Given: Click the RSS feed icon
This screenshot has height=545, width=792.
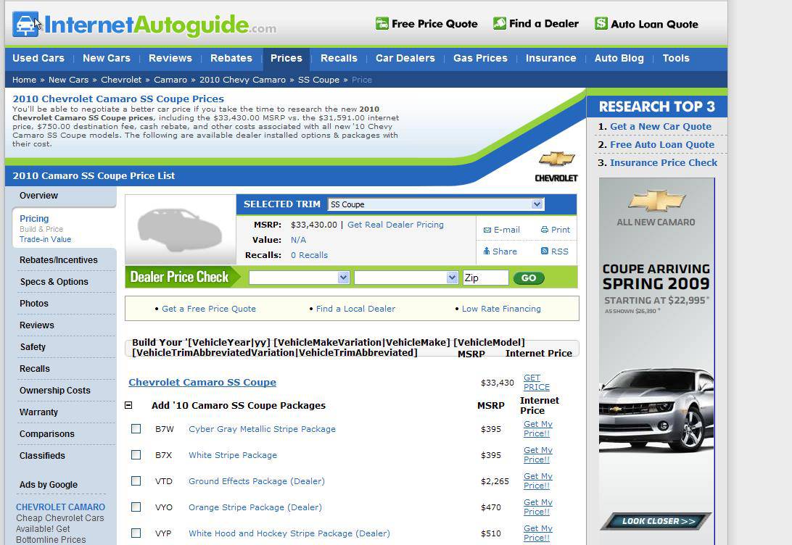Looking at the screenshot, I should coord(545,251).
